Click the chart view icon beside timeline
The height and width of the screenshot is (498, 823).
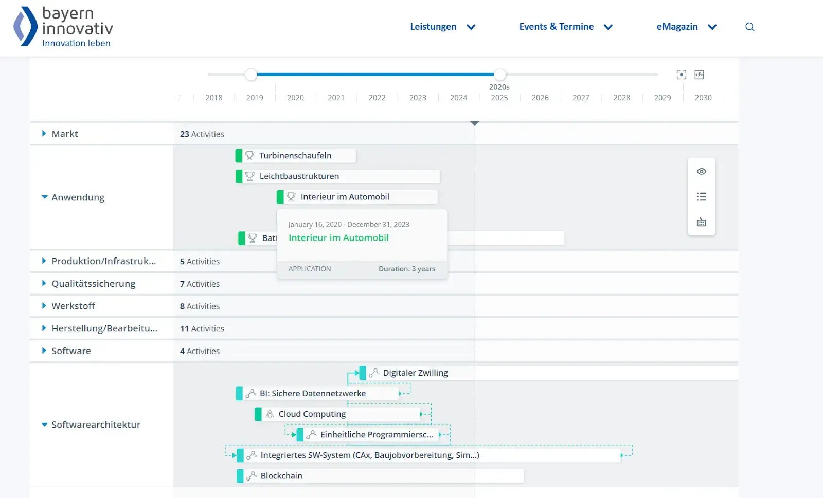point(699,75)
